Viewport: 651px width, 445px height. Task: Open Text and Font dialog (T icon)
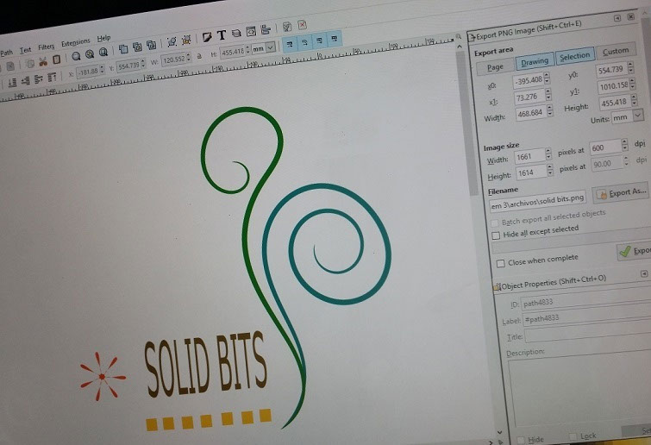(x=222, y=35)
